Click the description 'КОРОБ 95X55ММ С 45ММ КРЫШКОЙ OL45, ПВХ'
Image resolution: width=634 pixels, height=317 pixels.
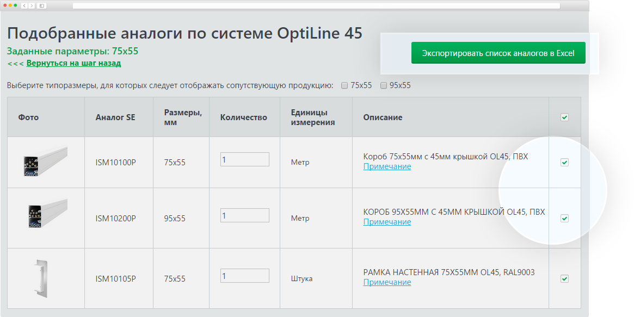454,212
